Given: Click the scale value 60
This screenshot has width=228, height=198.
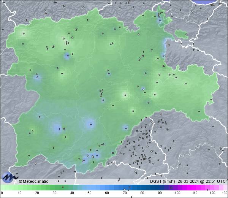Looking at the screenshot, I should pyautogui.click(x=107, y=193).
